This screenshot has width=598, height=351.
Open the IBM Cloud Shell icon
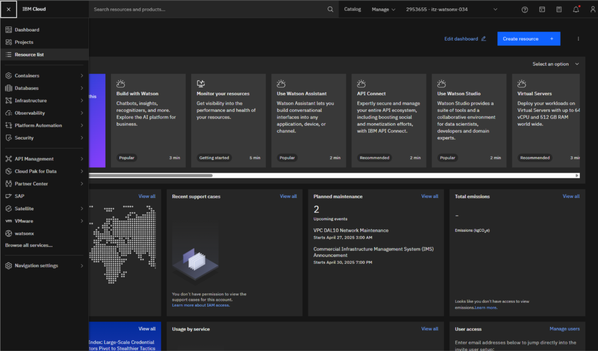[542, 10]
